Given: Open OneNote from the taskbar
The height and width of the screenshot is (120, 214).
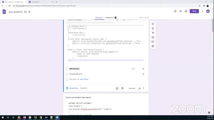Looking at the screenshot, I should [24, 117].
